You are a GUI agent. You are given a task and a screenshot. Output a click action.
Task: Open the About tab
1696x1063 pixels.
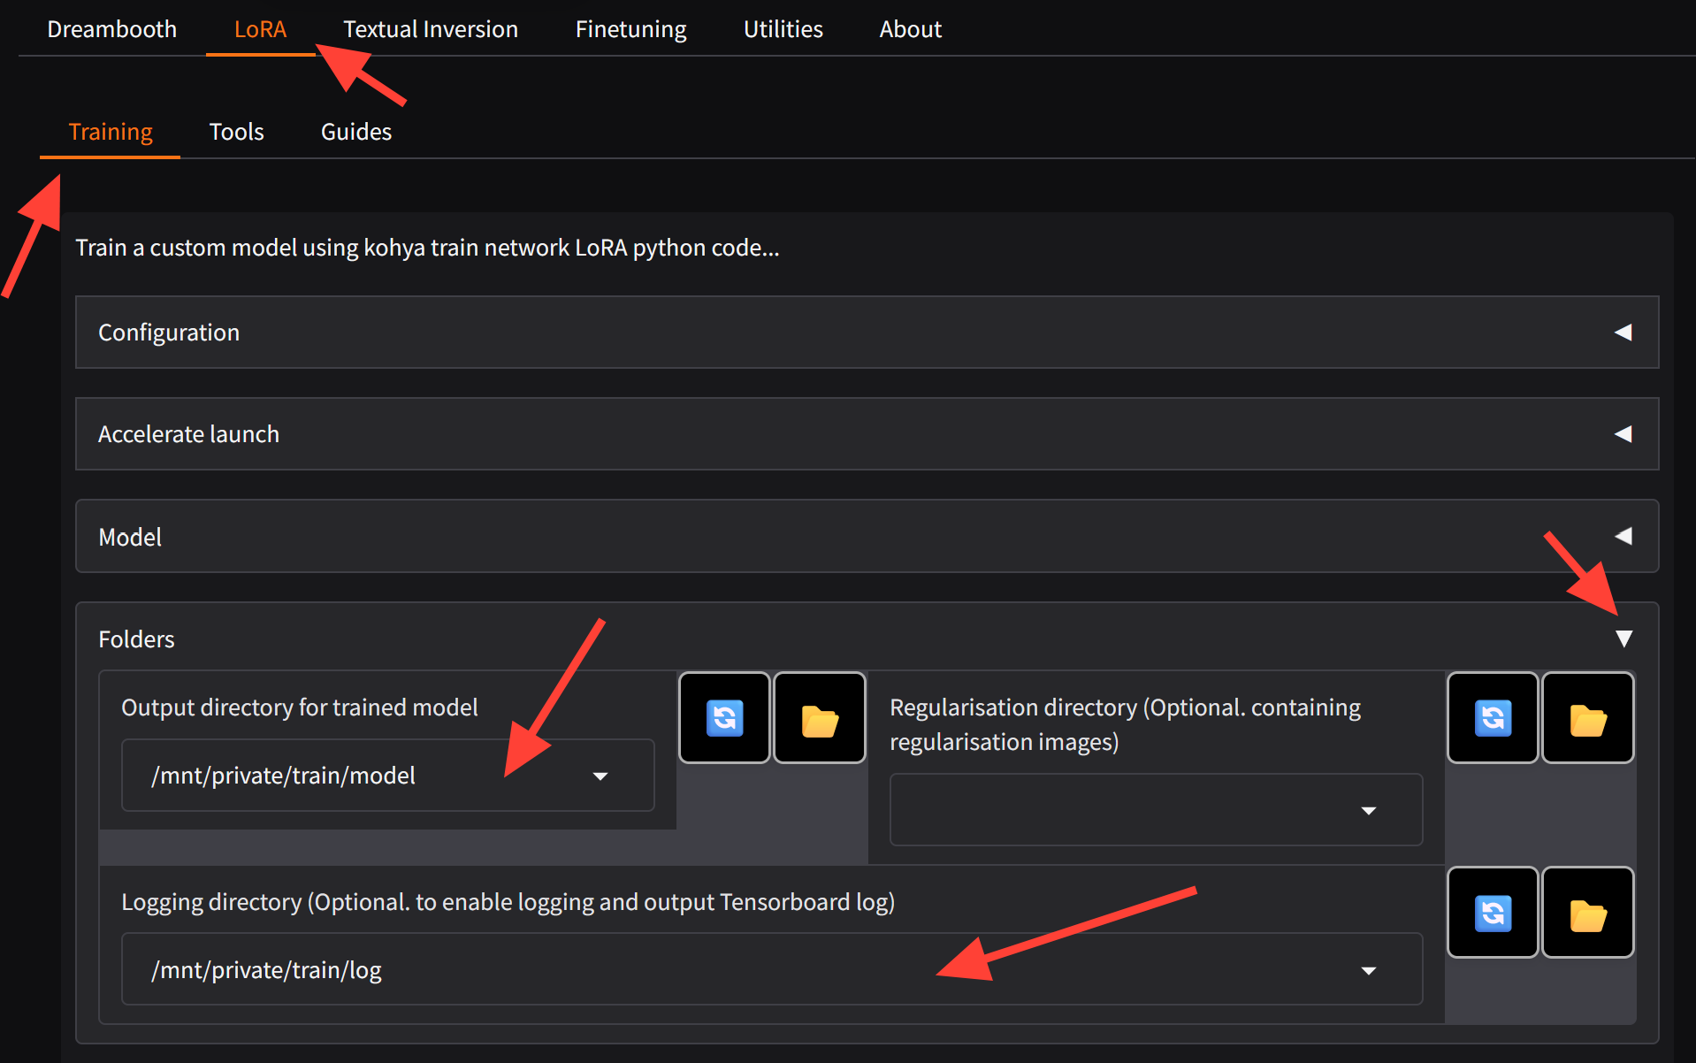coord(910,29)
